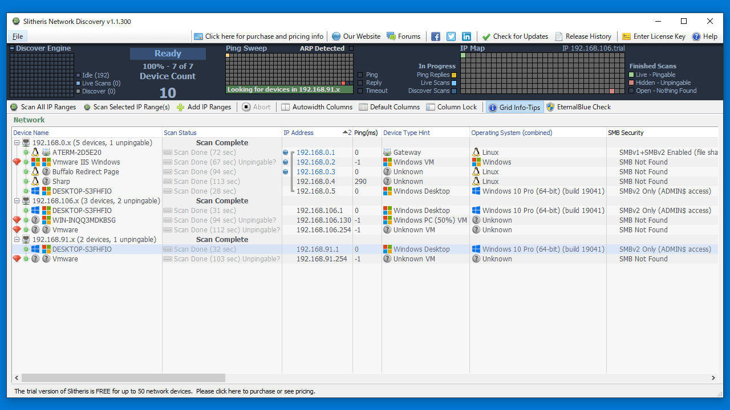The width and height of the screenshot is (730, 410).
Task: Click the trial purchase message in status bar
Action: (x=165, y=391)
